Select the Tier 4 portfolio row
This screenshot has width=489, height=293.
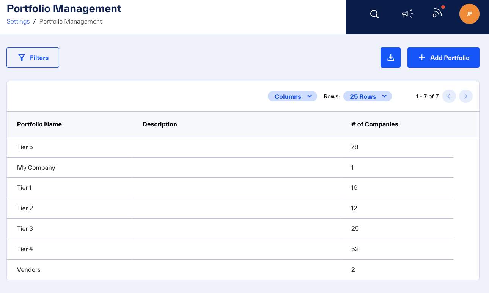[x=230, y=249]
